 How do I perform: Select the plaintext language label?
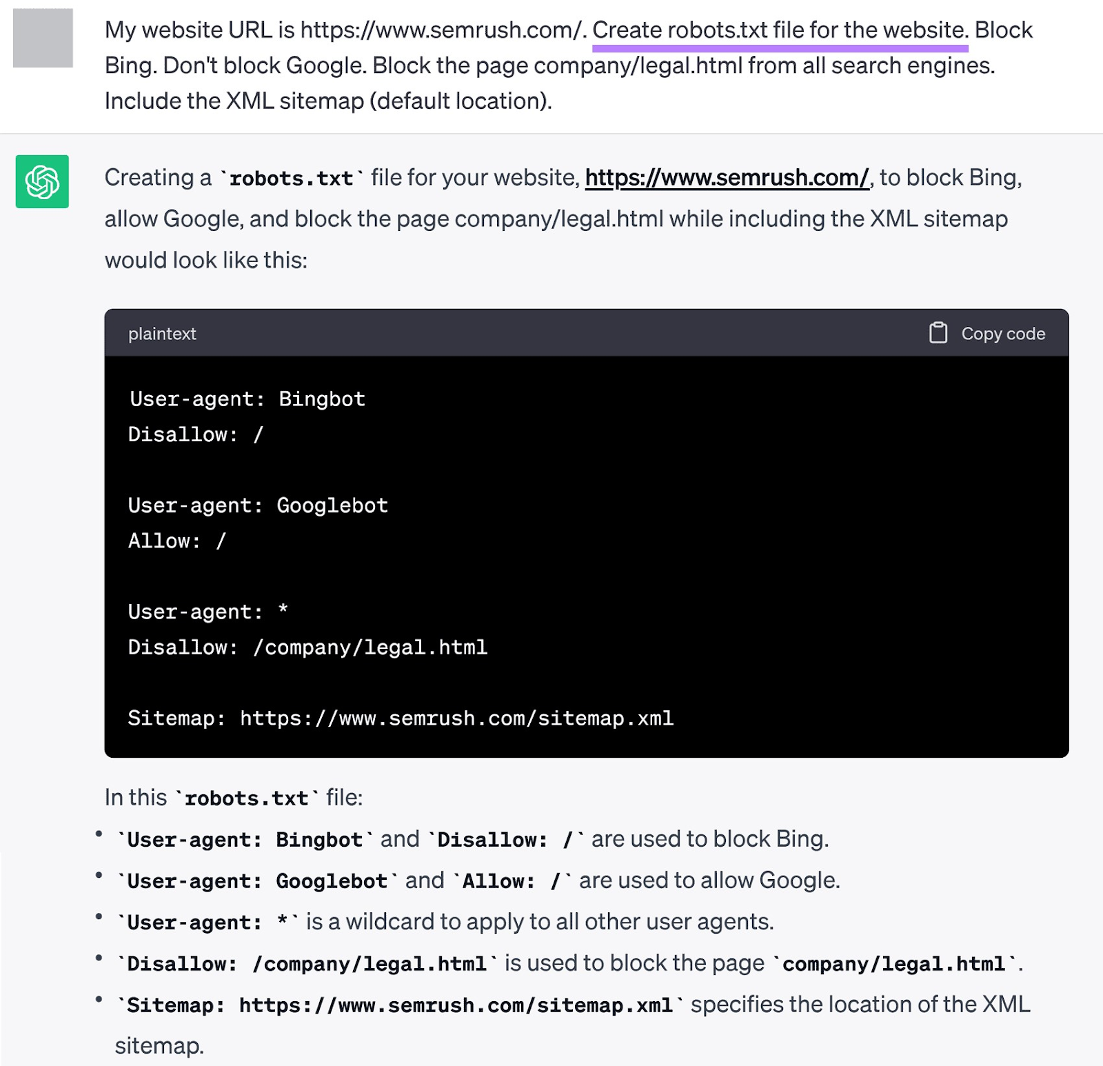[161, 334]
